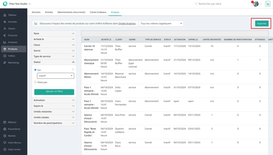Viewport: 273px width, 155px height.
Task: Switch to the Cartes Cadeaux tab
Action: 98,12
